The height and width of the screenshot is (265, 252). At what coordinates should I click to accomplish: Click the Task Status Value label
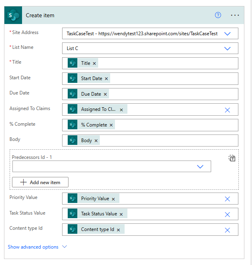coord(27,213)
